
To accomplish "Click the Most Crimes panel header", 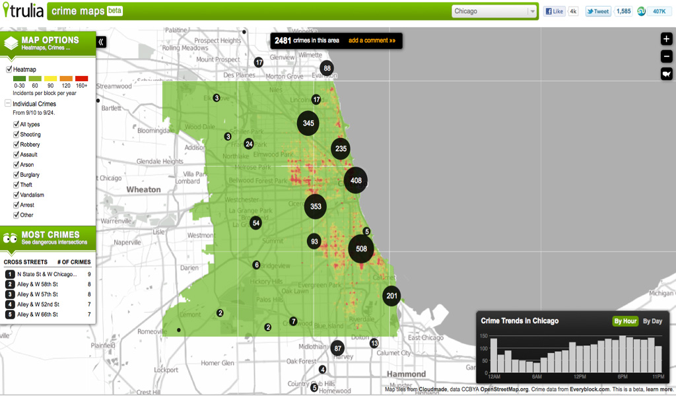I will 48,238.
